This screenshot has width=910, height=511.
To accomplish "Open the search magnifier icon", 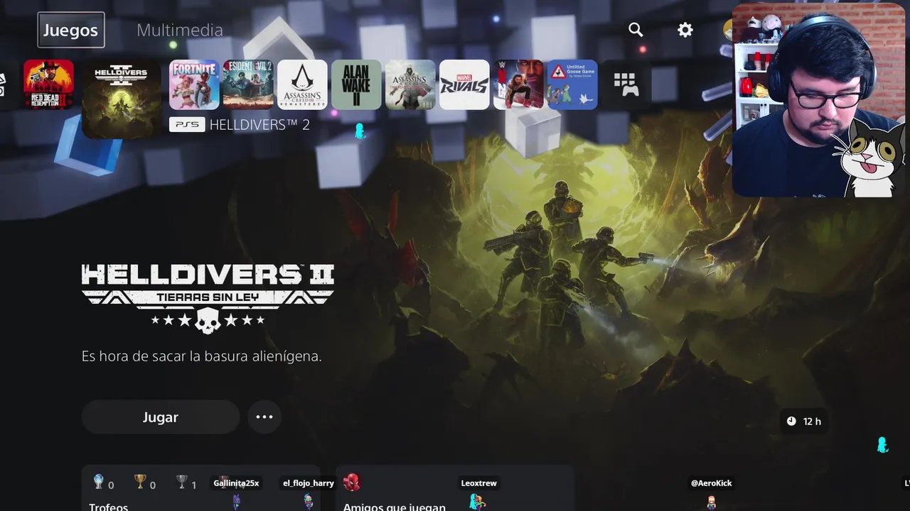I will pyautogui.click(x=636, y=30).
